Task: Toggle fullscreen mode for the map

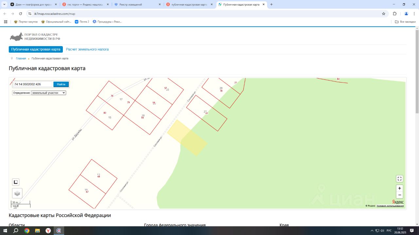Action: (x=399, y=179)
